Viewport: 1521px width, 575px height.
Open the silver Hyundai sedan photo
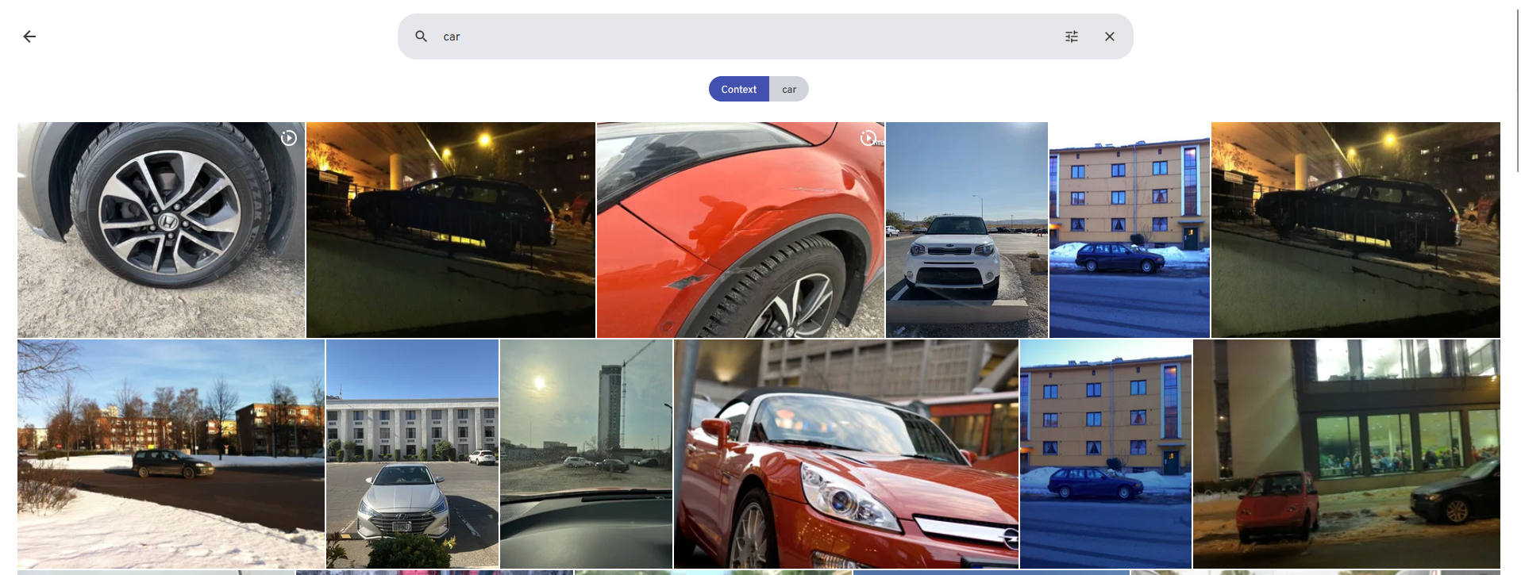click(x=412, y=454)
